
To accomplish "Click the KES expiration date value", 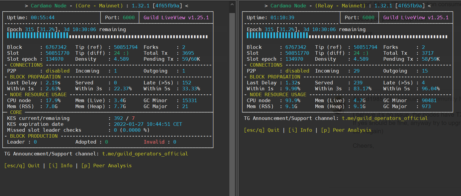I will pos(148,124).
